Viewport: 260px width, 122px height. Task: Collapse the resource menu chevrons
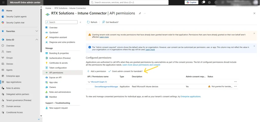(x=80, y=22)
